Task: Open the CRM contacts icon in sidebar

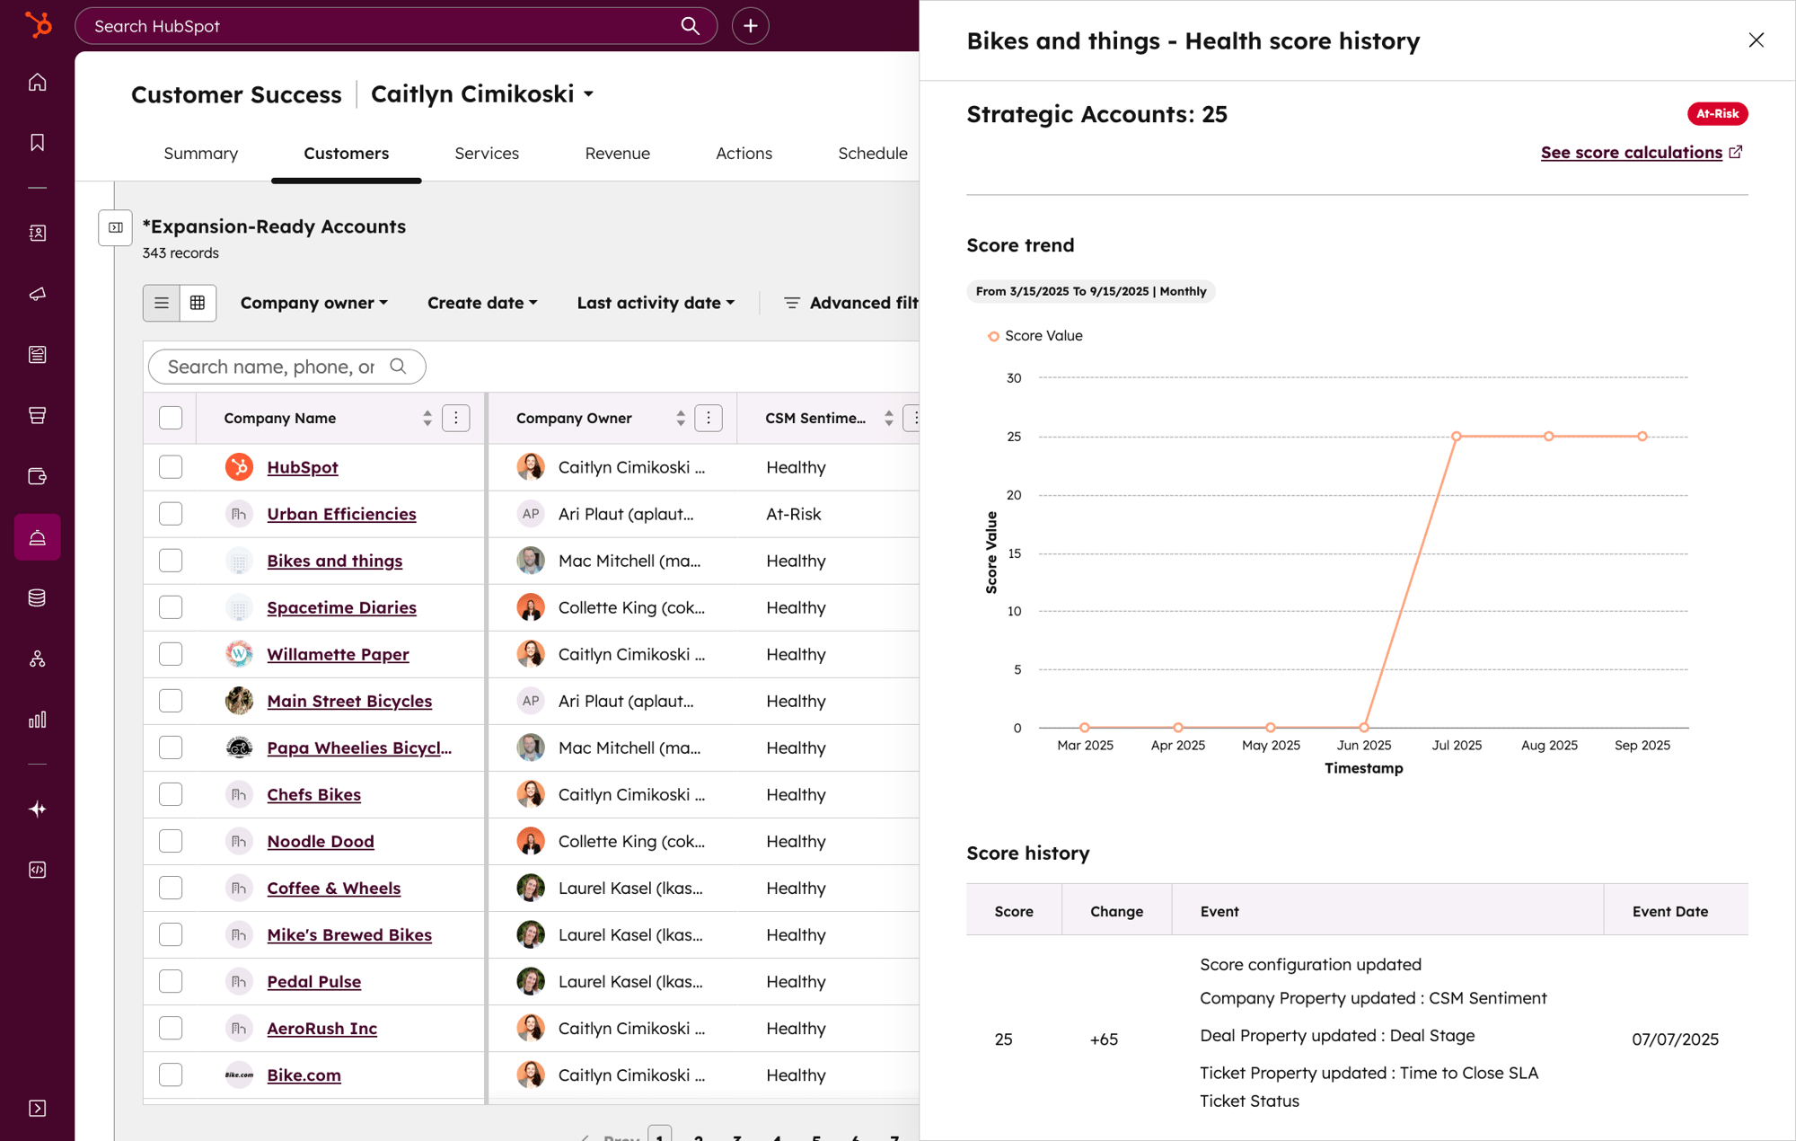Action: (x=37, y=233)
